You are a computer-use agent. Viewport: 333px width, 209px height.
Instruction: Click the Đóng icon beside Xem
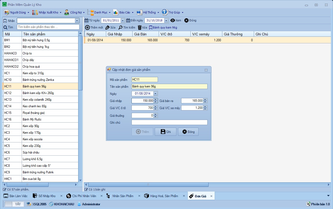point(186,20)
